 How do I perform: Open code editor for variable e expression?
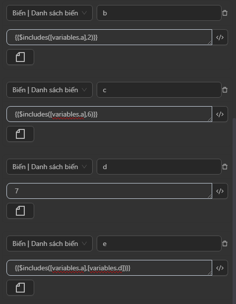point(220,268)
